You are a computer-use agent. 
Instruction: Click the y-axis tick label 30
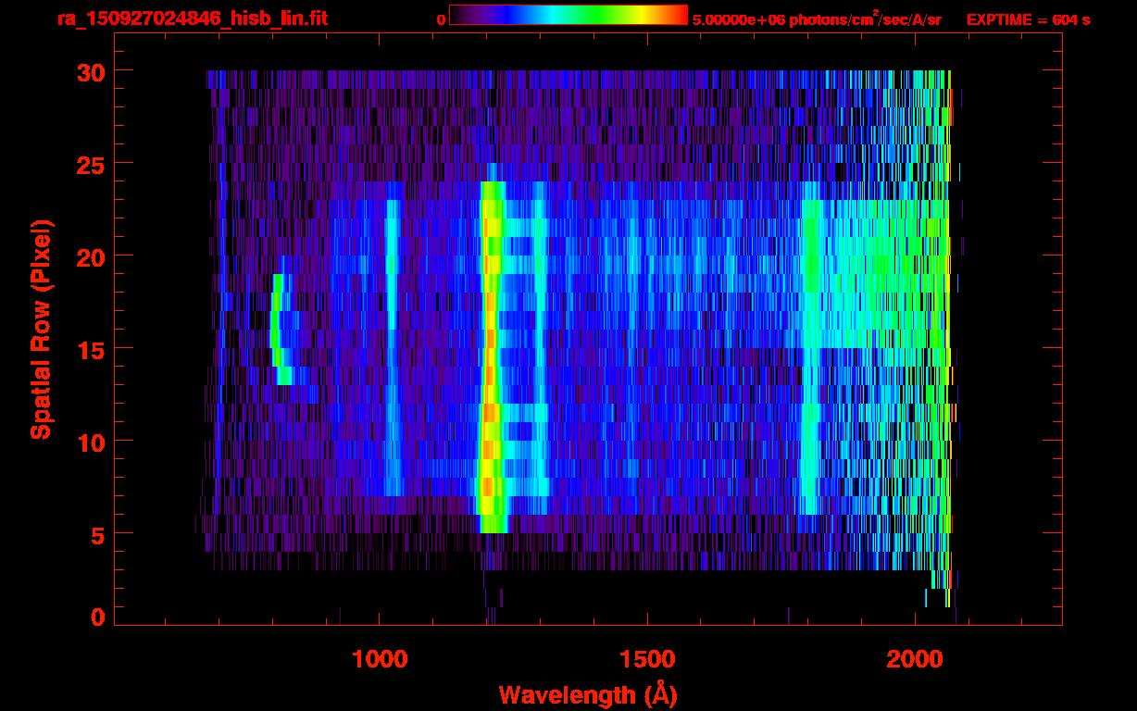point(90,71)
